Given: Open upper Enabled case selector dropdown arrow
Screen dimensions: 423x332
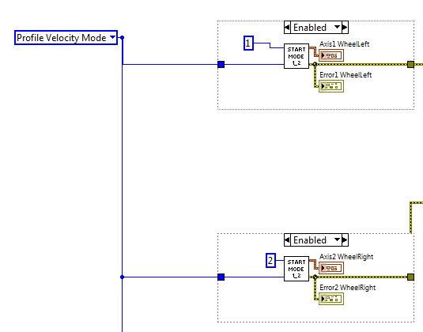Looking at the screenshot, I should (337, 27).
